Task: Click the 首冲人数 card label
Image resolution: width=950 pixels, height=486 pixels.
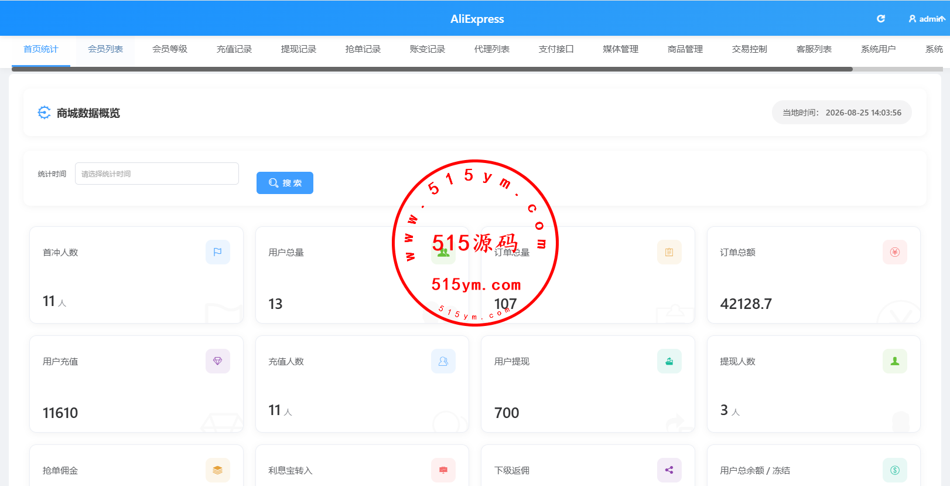Action: [60, 253]
